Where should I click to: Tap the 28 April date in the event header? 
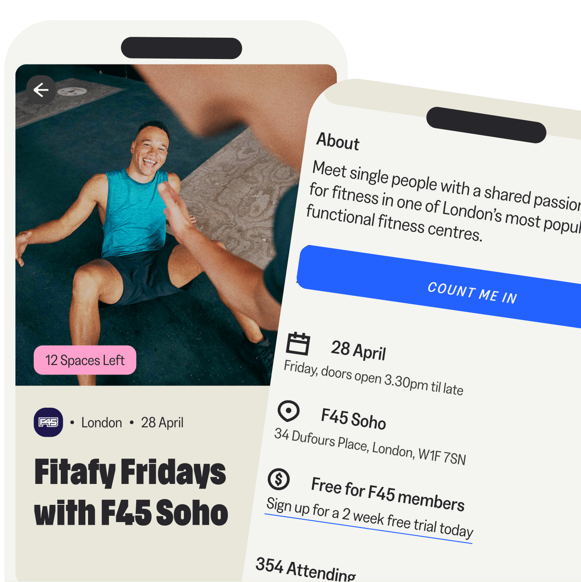[162, 423]
